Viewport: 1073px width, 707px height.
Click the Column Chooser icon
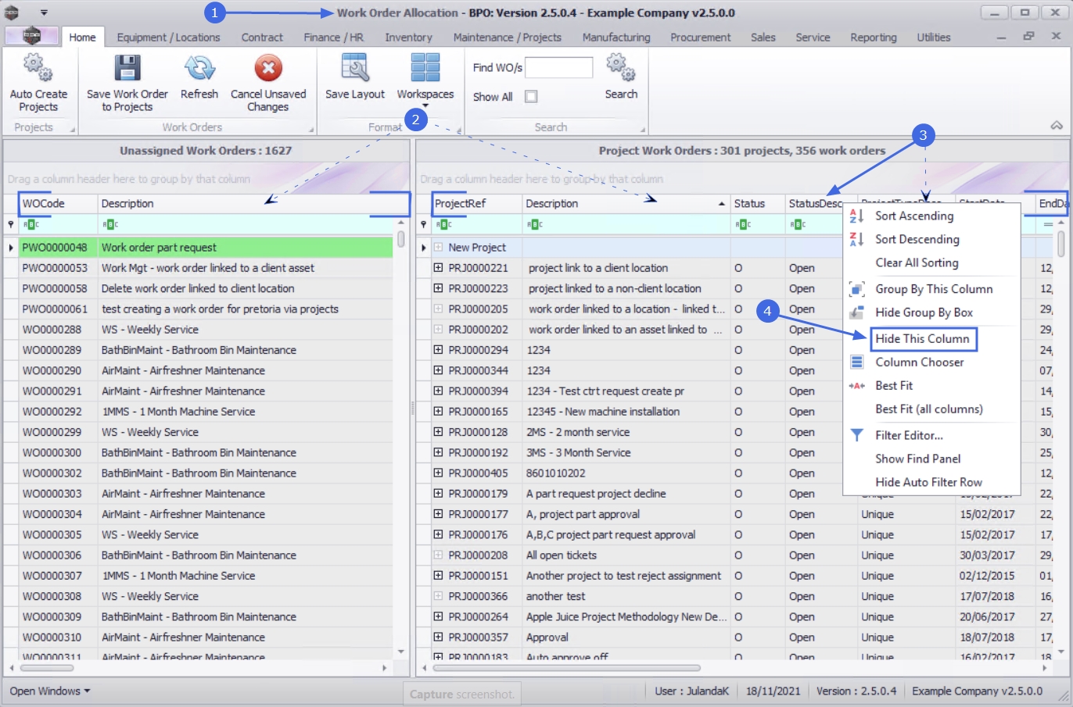pos(856,362)
